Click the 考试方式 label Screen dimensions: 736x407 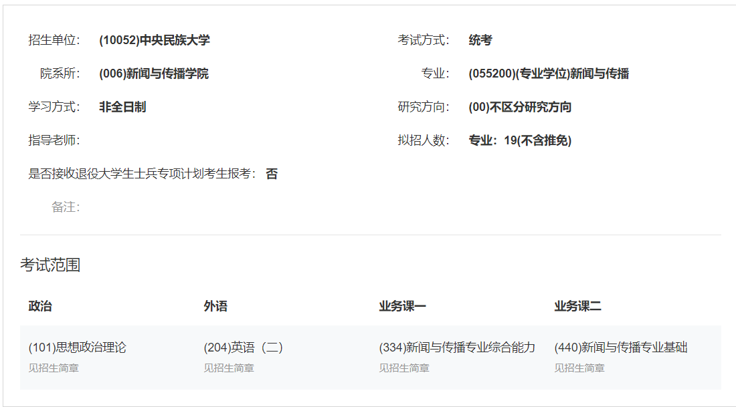[x=424, y=40]
